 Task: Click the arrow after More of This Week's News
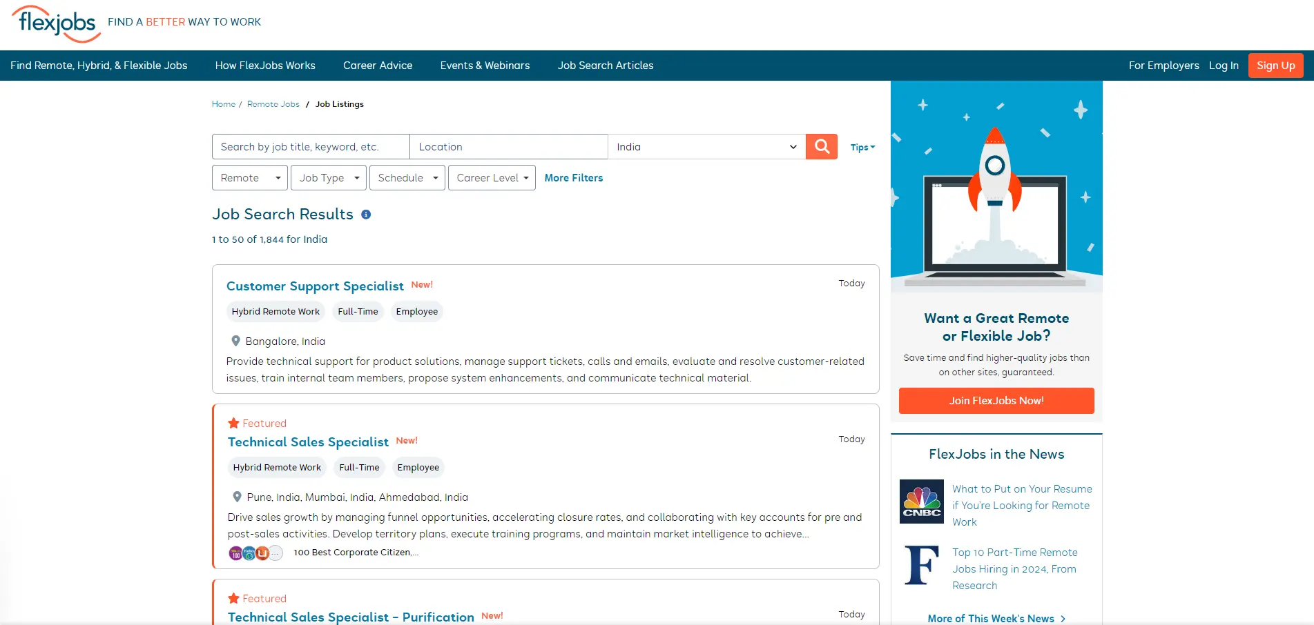[x=1063, y=619]
